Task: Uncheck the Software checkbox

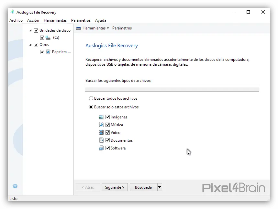Action: [x=108, y=148]
